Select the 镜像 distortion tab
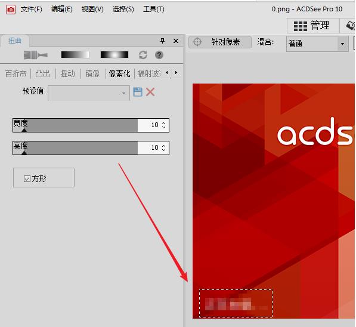The width and height of the screenshot is (356, 327). (92, 73)
